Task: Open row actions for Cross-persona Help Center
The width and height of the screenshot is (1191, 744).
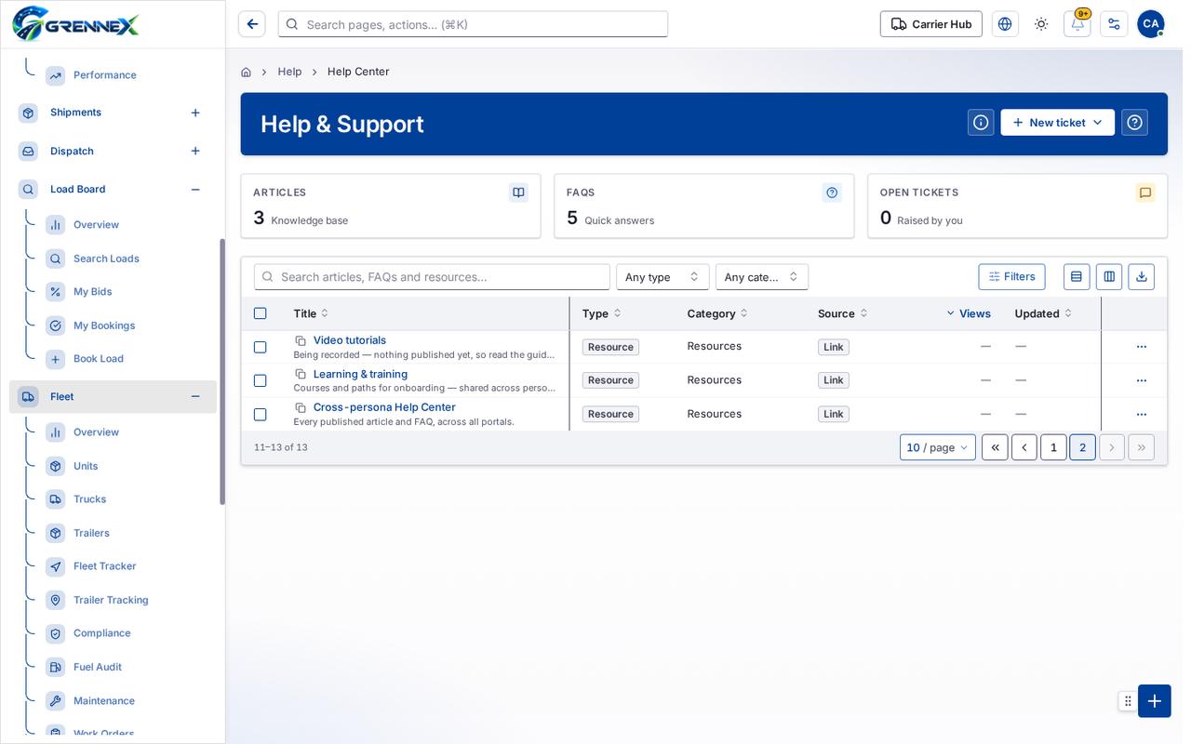Action: coord(1142,414)
